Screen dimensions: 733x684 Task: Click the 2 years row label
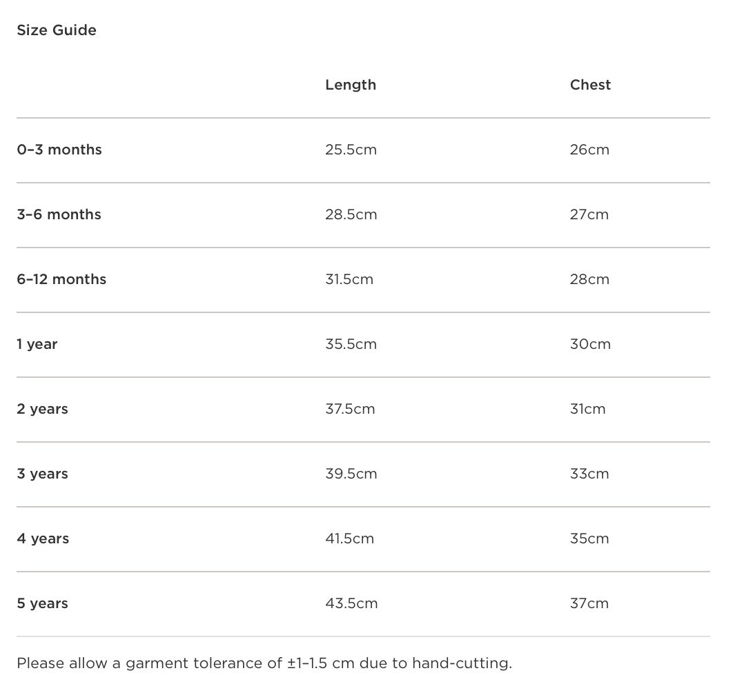[x=42, y=409]
